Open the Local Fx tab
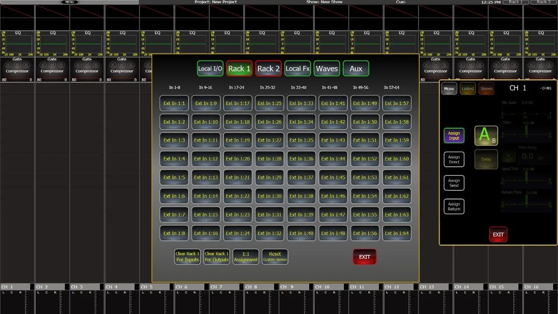Viewport: 558px width, 314px height. click(x=298, y=68)
